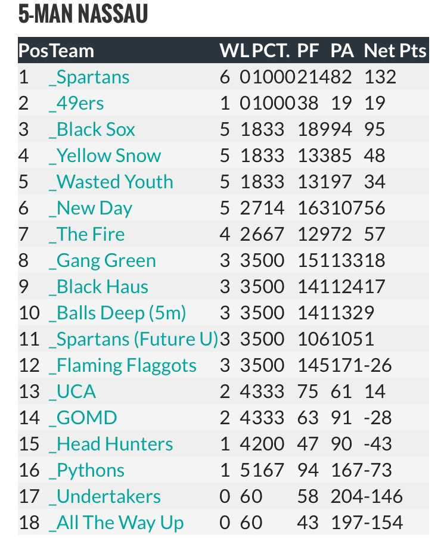Select _All The Way Up team link
Screen dimensions: 447x544
point(116,523)
